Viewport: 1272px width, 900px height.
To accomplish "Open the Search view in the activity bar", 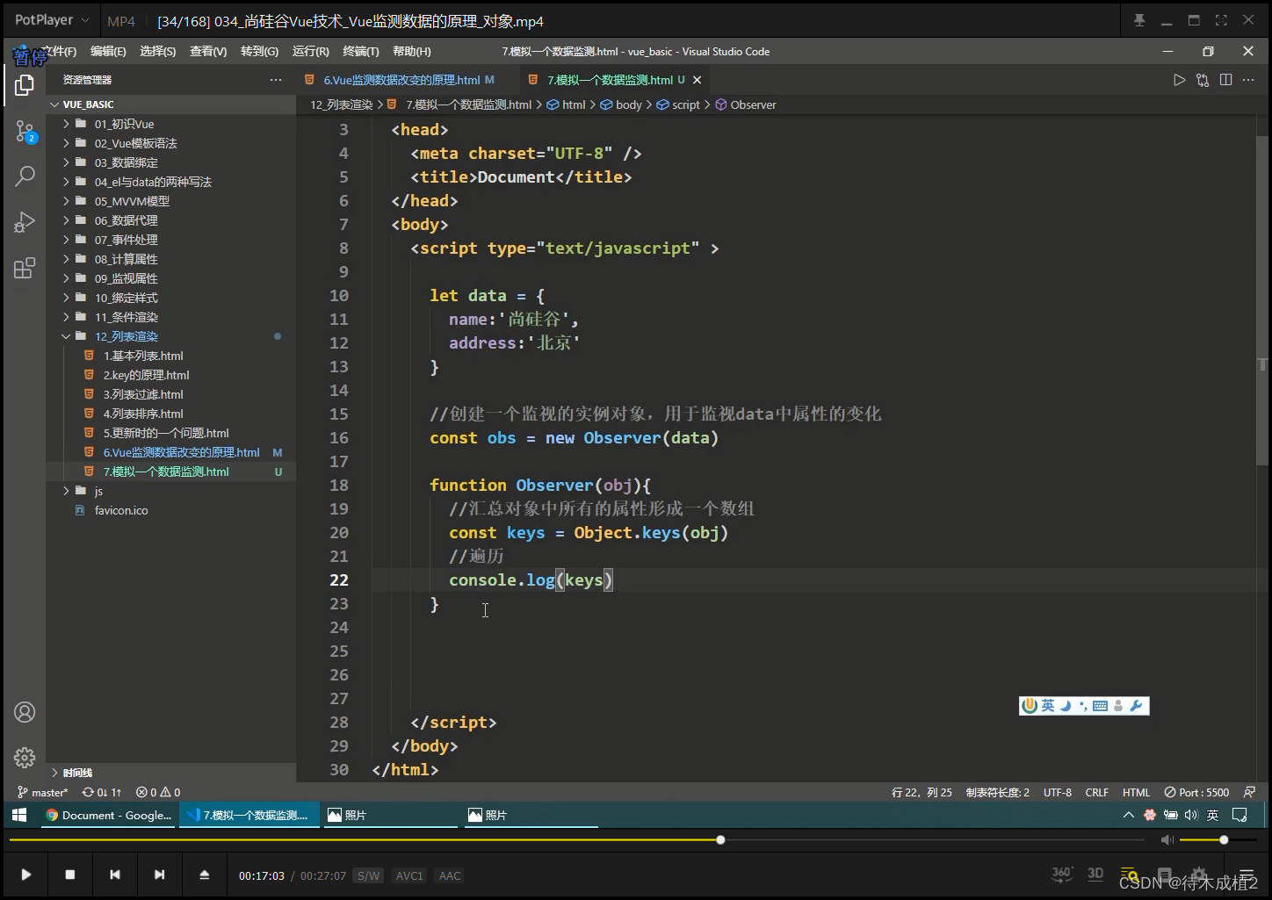I will pyautogui.click(x=25, y=176).
